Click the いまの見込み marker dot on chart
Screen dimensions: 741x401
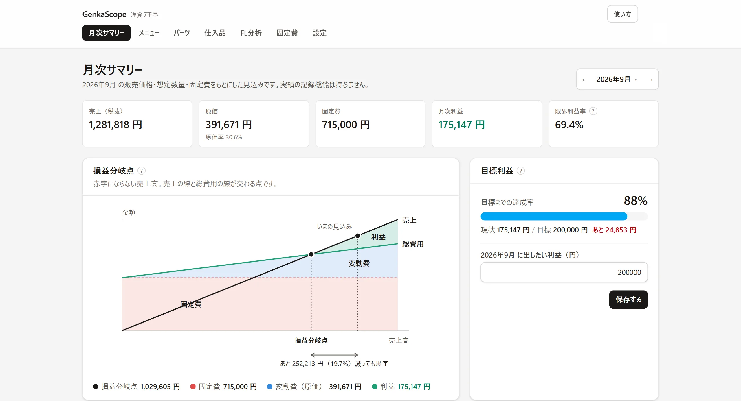click(x=357, y=236)
